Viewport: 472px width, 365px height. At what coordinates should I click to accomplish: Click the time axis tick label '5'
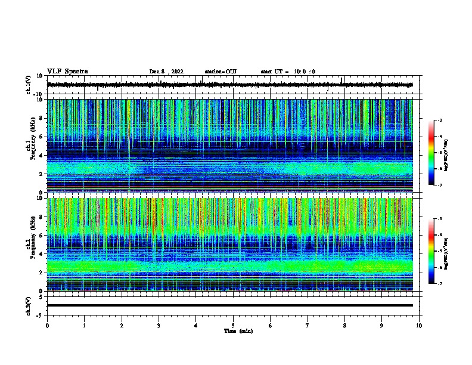(233, 326)
